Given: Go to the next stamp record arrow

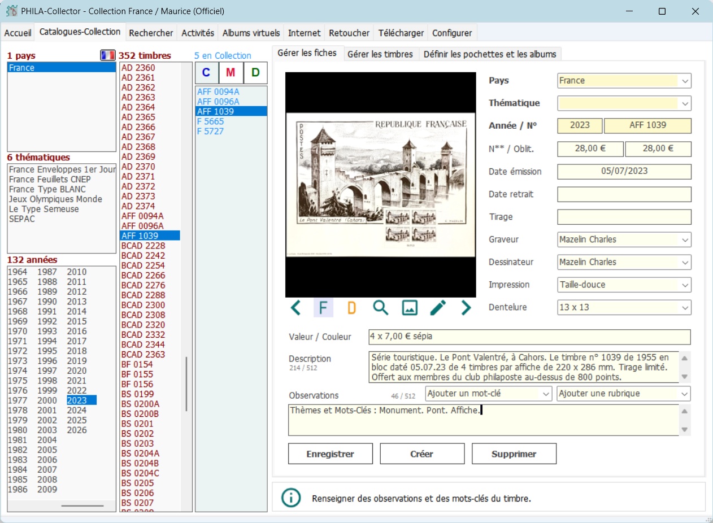Looking at the screenshot, I should (466, 308).
